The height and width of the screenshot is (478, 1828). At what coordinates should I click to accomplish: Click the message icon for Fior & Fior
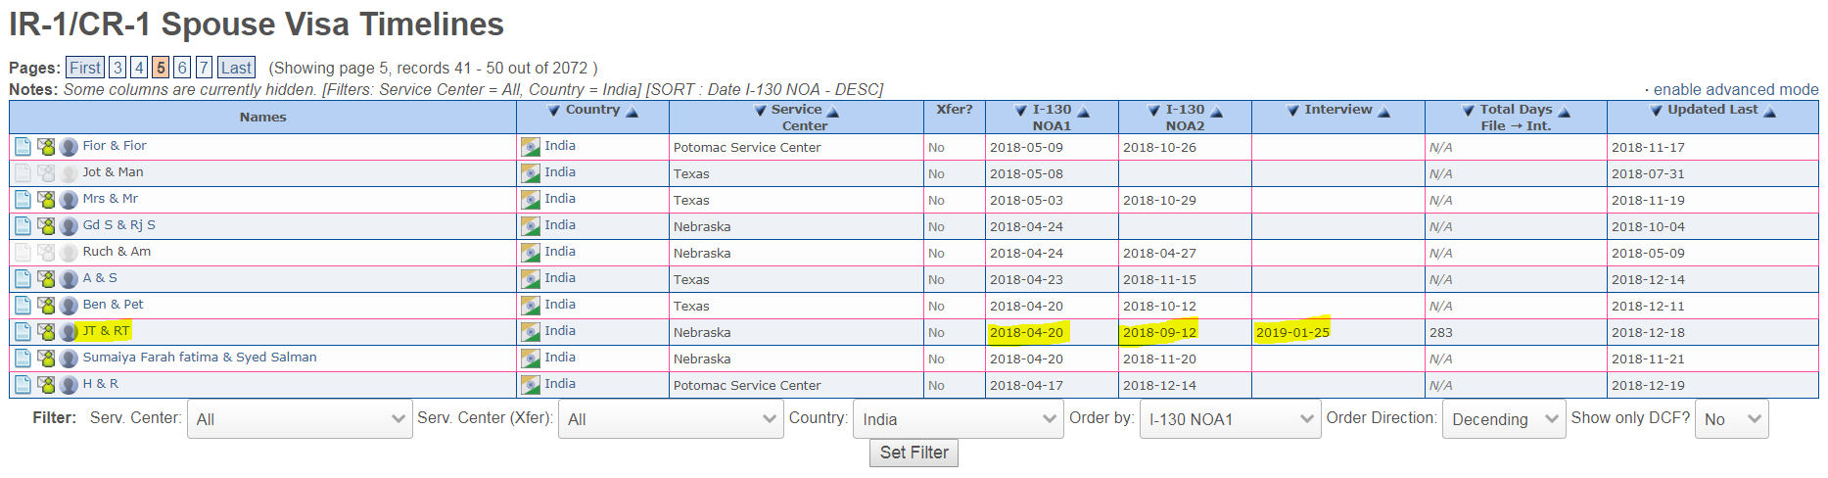pos(46,147)
